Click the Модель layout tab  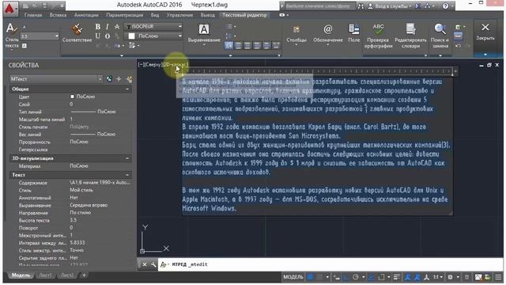tap(21, 275)
